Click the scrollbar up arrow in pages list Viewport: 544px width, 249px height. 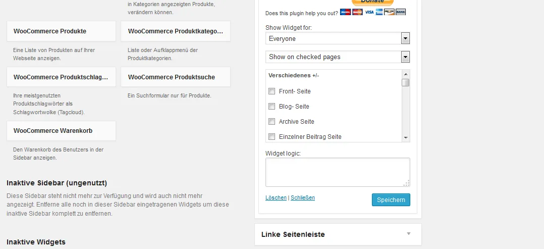[x=406, y=74]
